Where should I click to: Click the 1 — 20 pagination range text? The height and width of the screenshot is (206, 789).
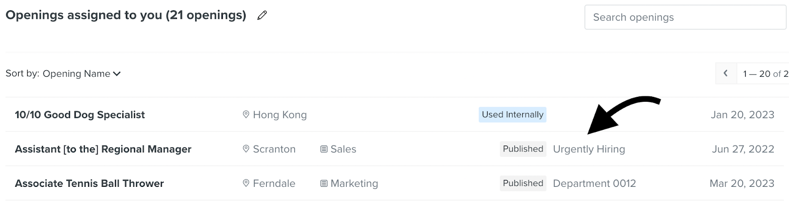757,74
